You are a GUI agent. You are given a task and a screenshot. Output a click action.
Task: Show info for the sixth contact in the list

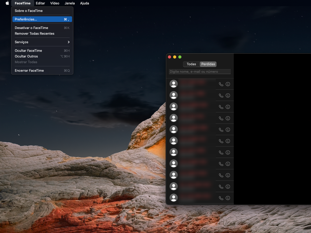[x=228, y=141]
